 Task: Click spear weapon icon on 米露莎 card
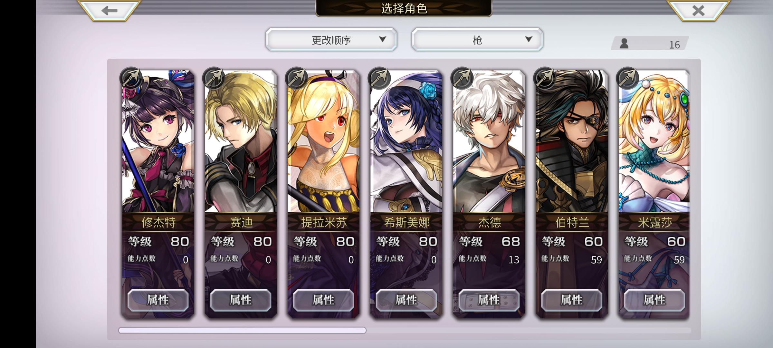[627, 78]
